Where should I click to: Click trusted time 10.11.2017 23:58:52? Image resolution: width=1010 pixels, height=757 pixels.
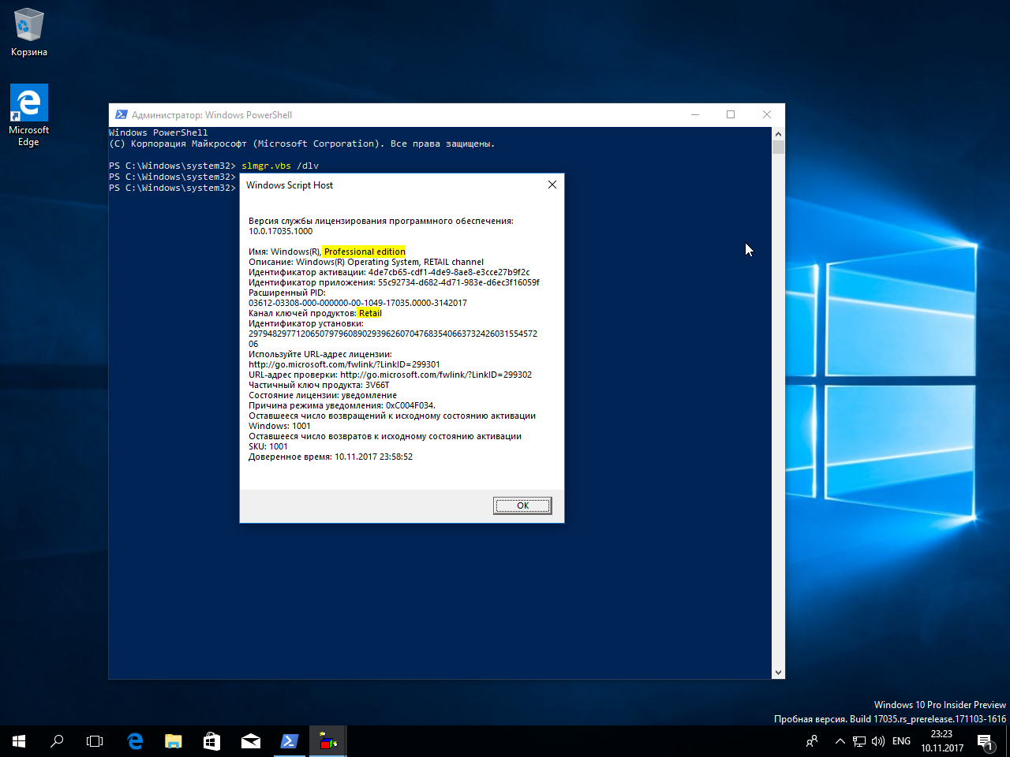point(373,457)
